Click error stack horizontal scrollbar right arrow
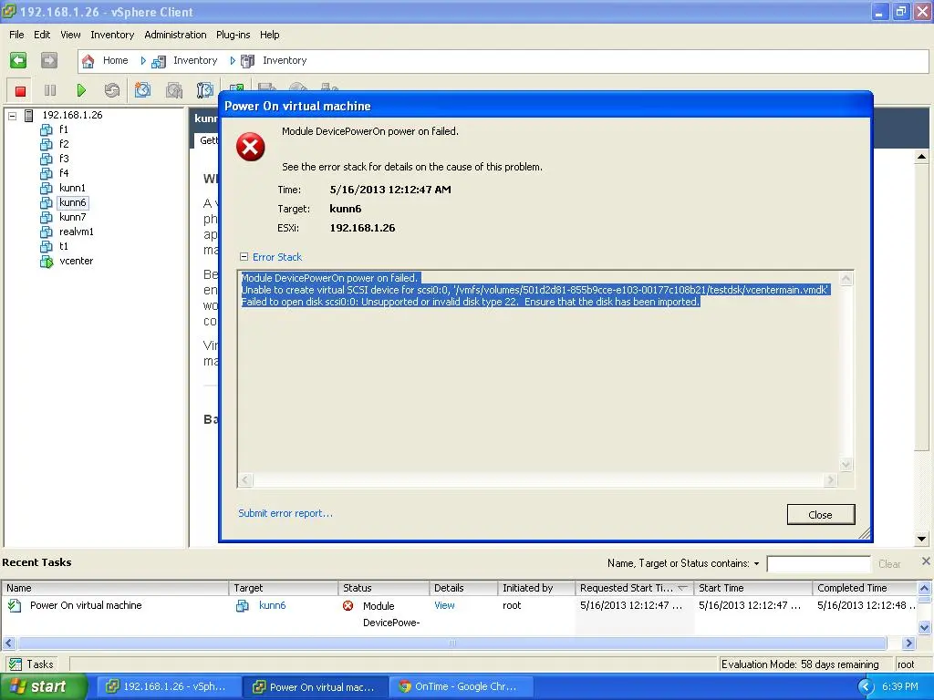Screen dimensions: 934x700 coord(831,479)
